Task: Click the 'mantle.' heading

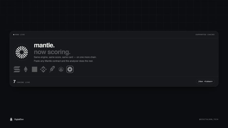Action: (x=44, y=45)
